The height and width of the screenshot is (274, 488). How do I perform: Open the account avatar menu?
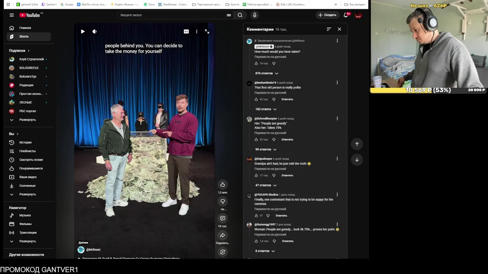coord(358,15)
